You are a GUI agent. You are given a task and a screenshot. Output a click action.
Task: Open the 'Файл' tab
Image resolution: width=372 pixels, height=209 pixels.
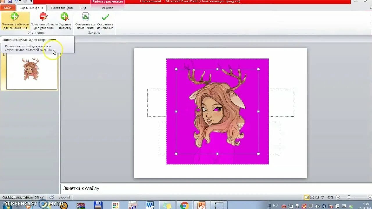8,8
